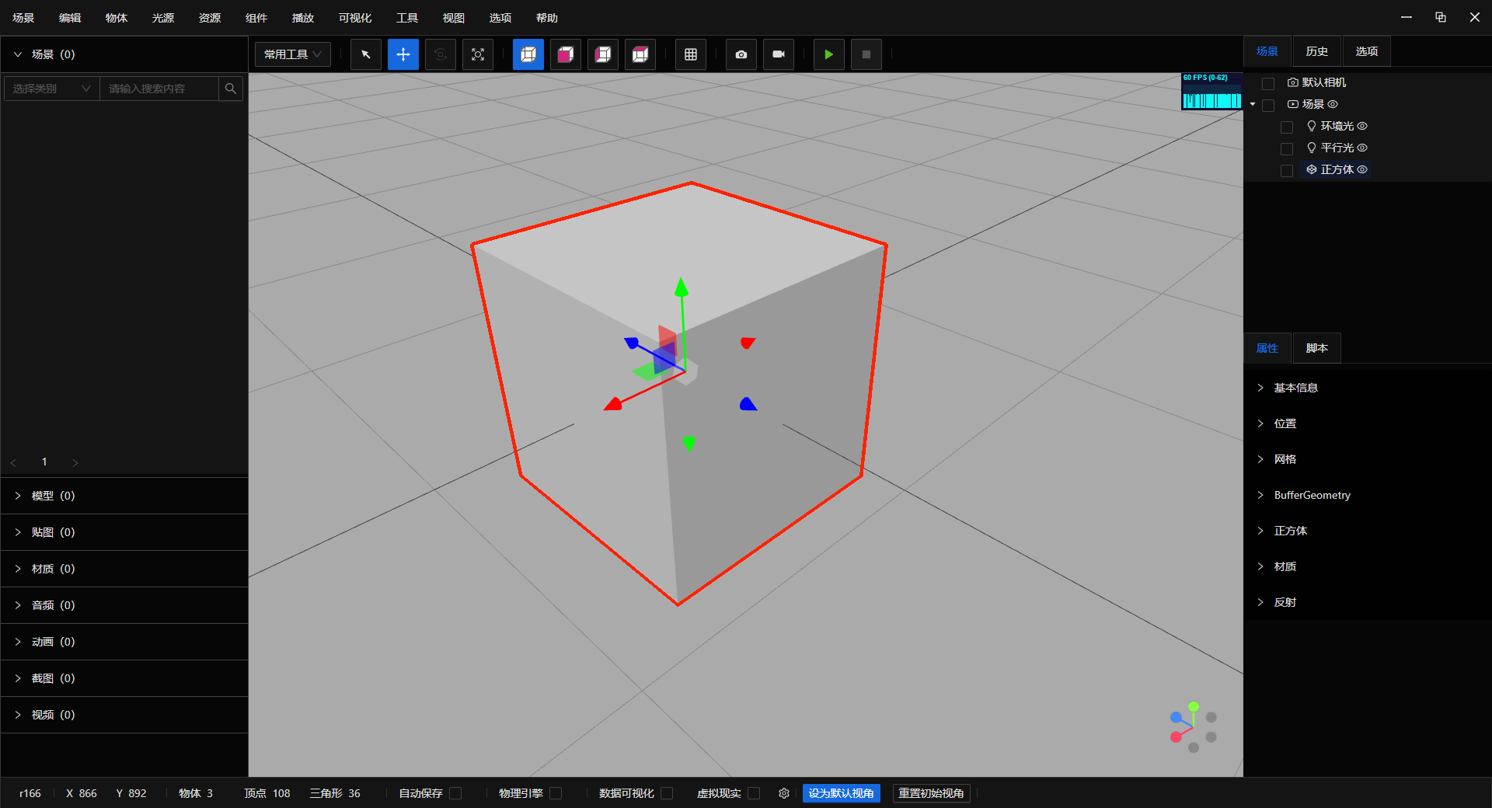Viewport: 1492px width, 808px height.
Task: Activate the move/translate tool
Action: click(403, 54)
